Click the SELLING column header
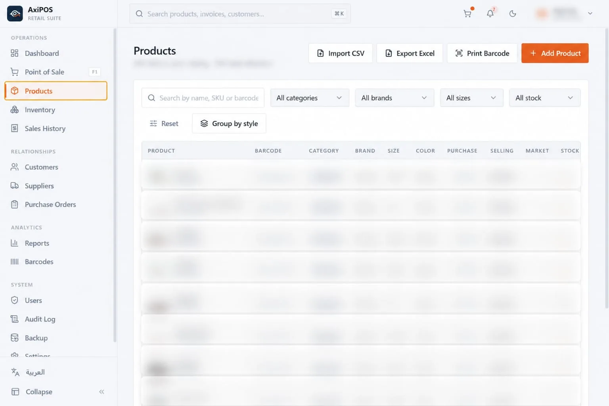 [x=502, y=151]
